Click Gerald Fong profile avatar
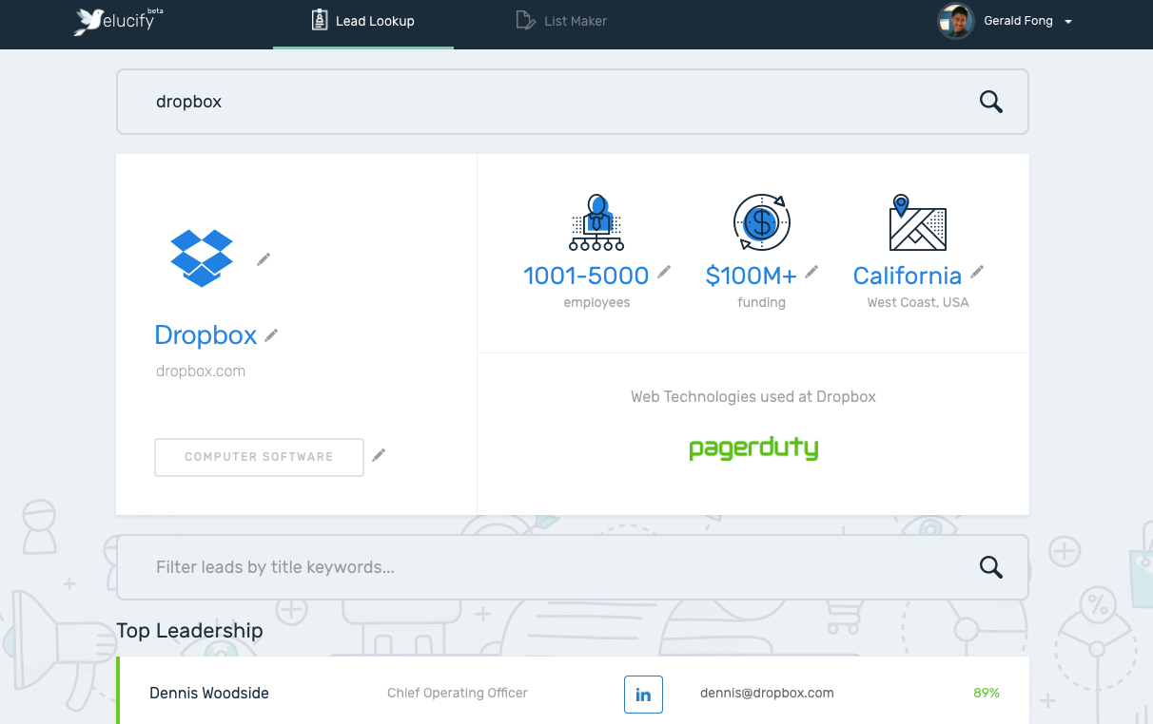 [955, 21]
